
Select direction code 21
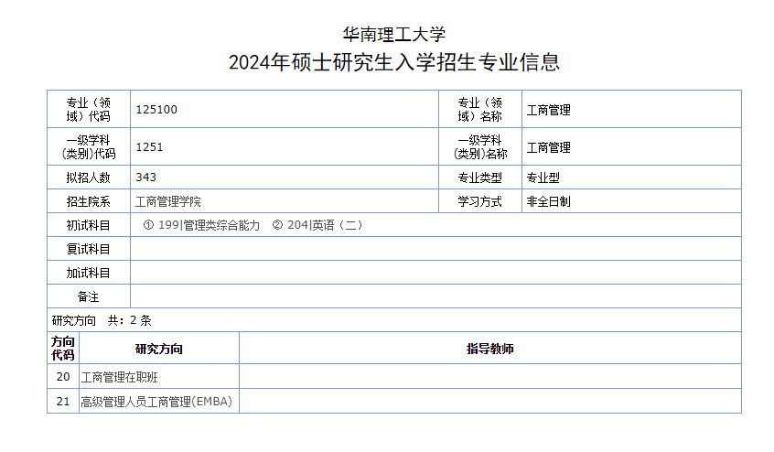pyautogui.click(x=63, y=401)
